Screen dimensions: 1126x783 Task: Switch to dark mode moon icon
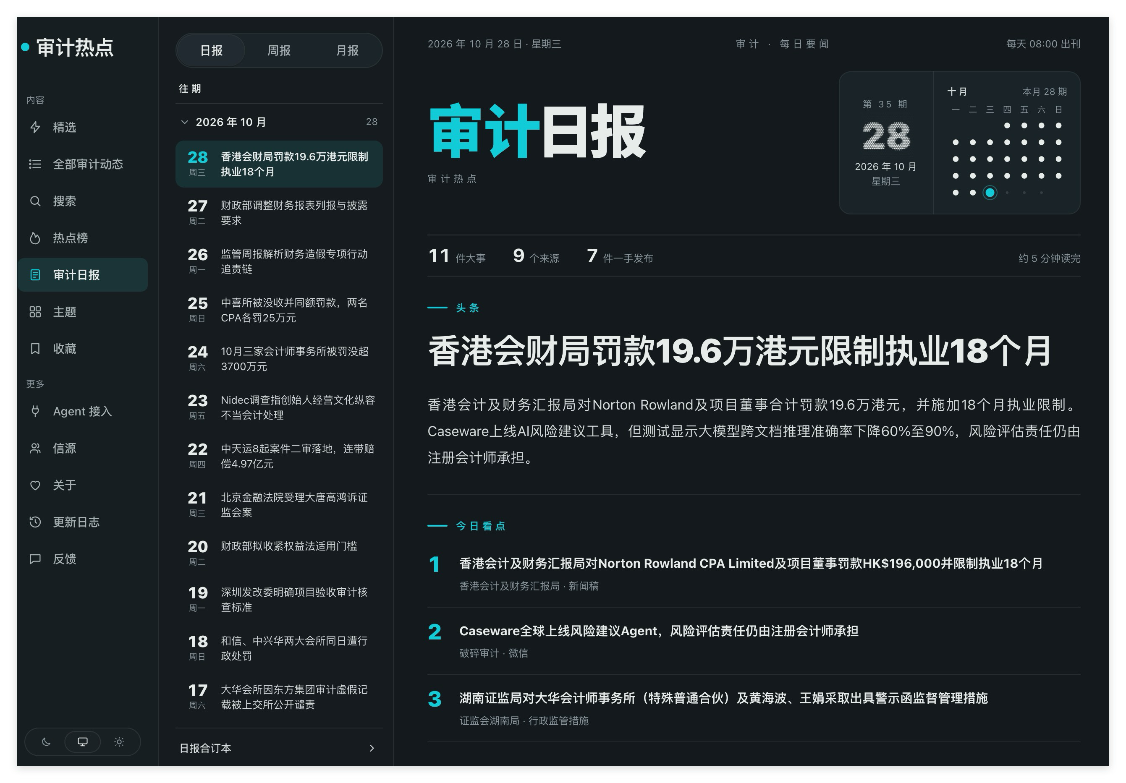coord(46,742)
